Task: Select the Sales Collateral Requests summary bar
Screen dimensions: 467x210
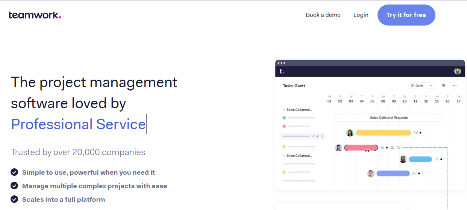Action: click(389, 118)
